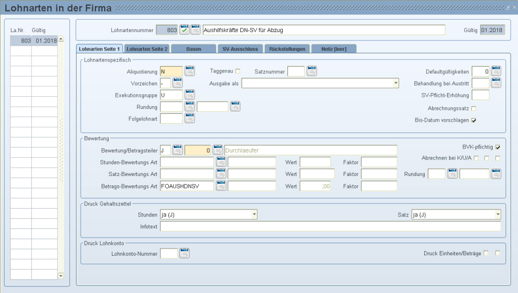Open the Notiz [leer] tab
Viewport: 518px width, 293px height.
334,49
